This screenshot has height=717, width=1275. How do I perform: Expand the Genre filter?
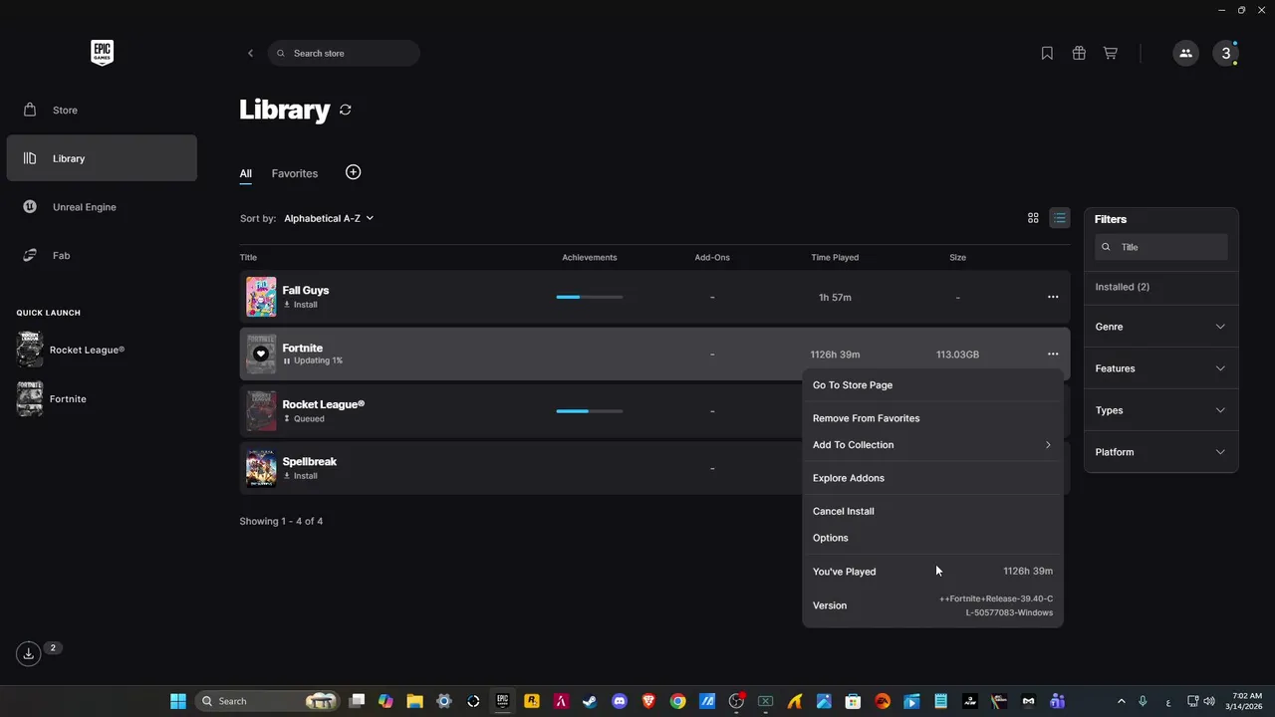pos(1161,327)
